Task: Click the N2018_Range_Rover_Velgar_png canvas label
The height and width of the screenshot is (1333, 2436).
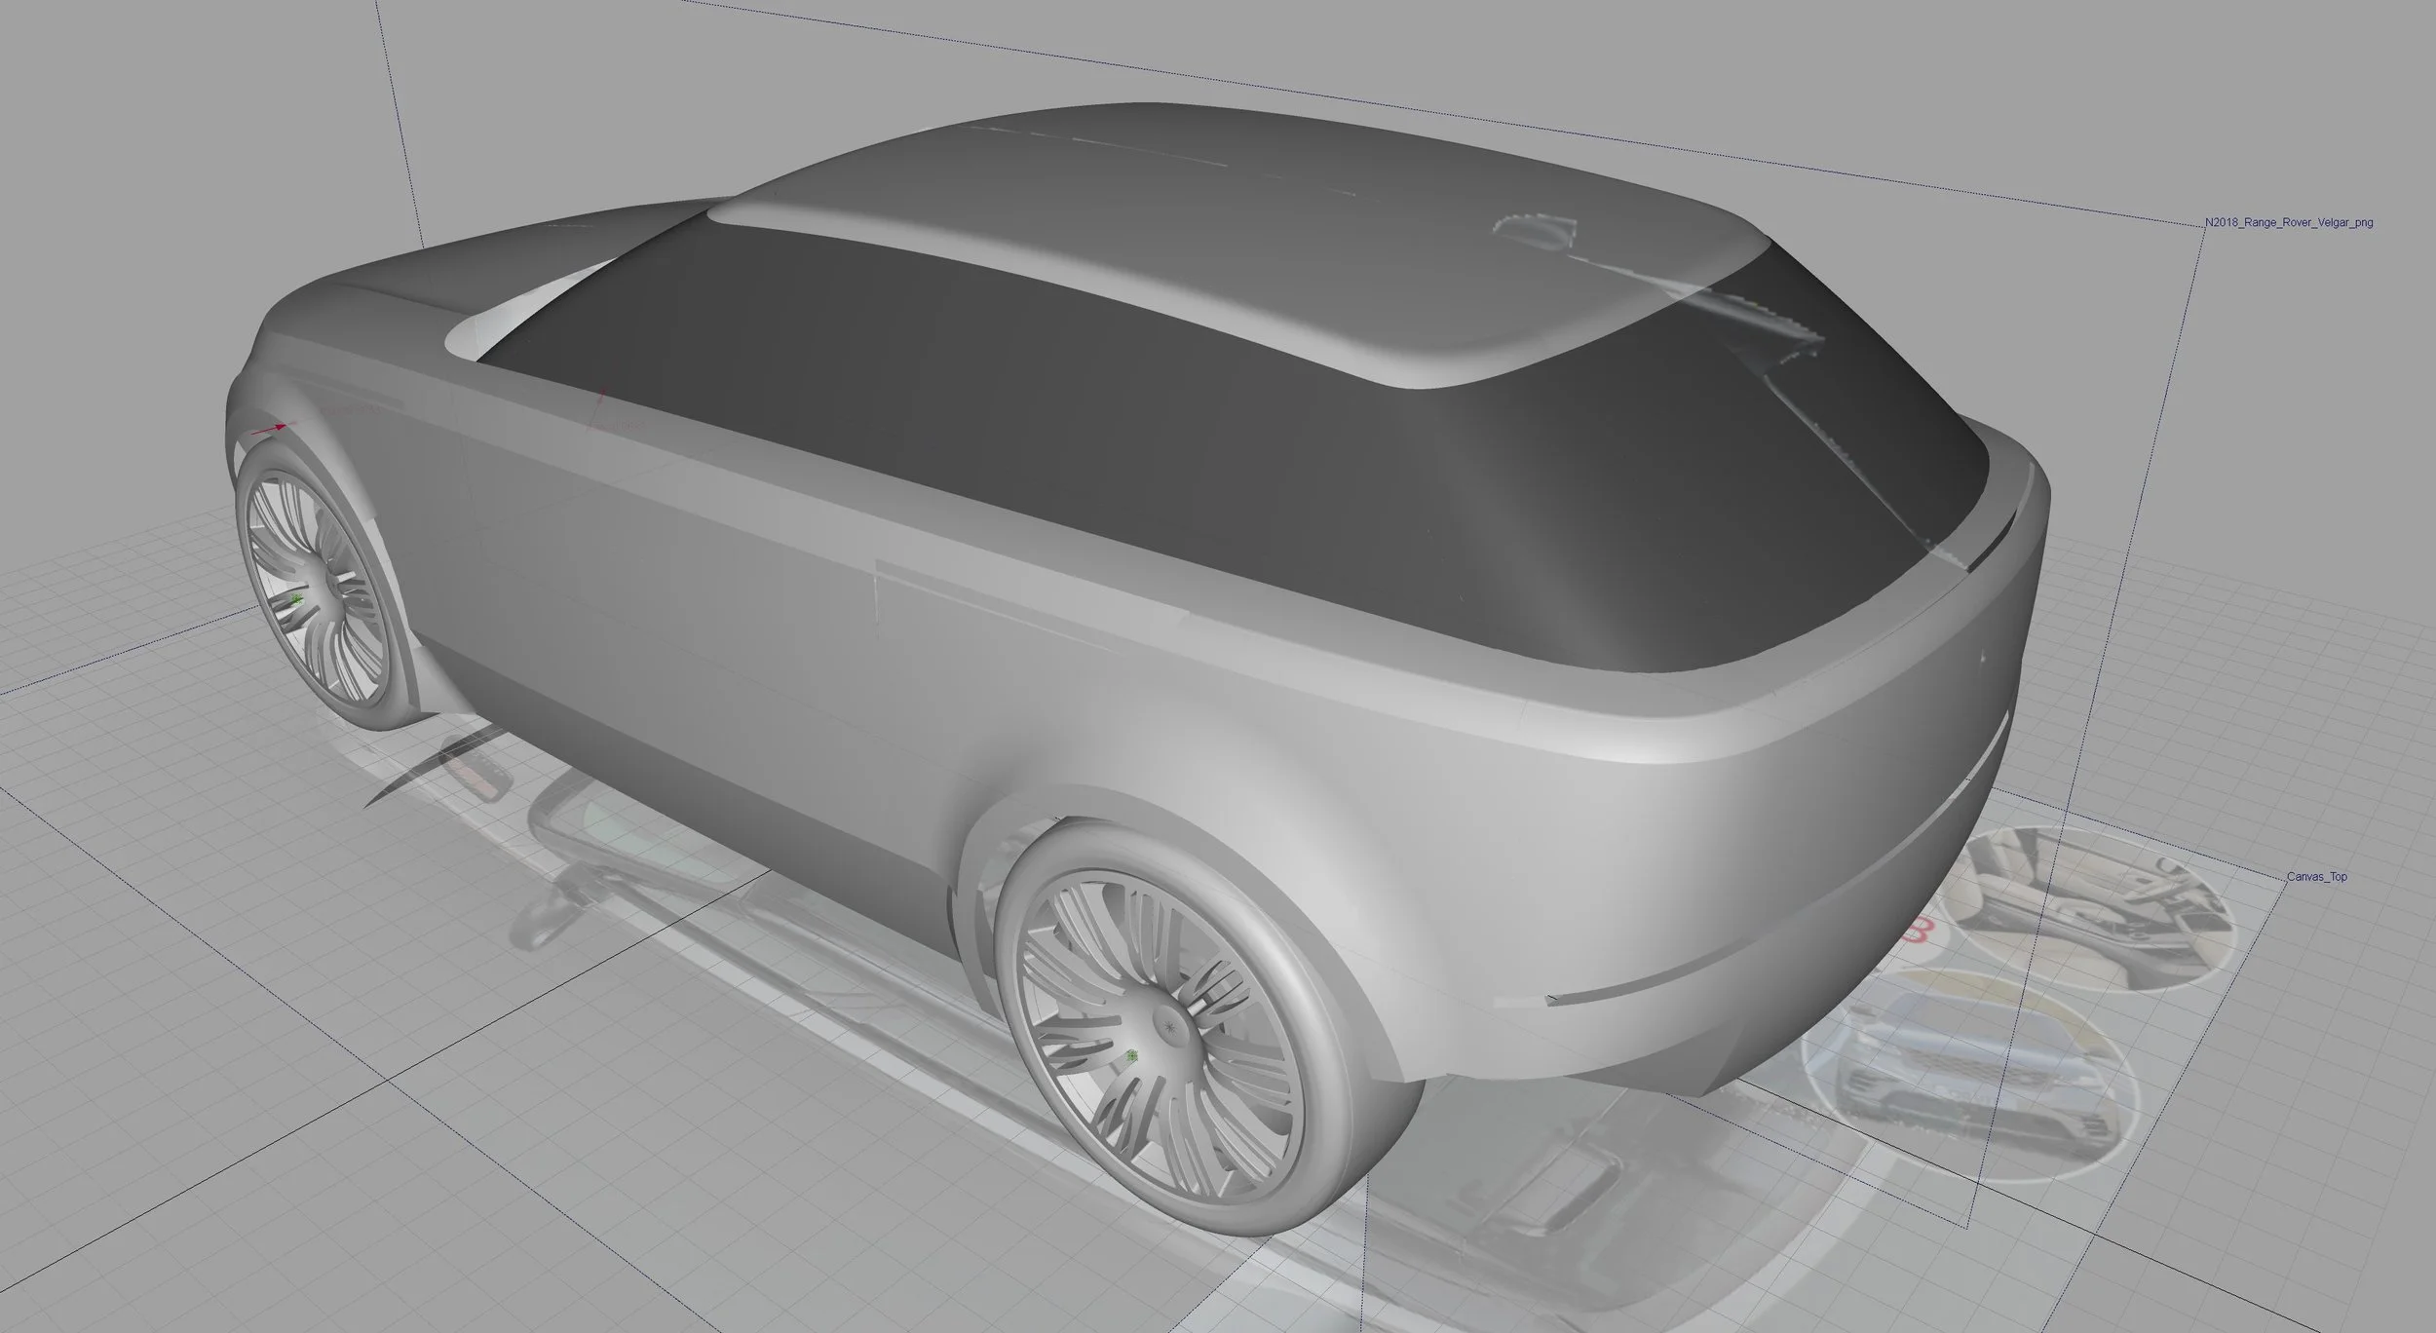Action: coord(2289,223)
